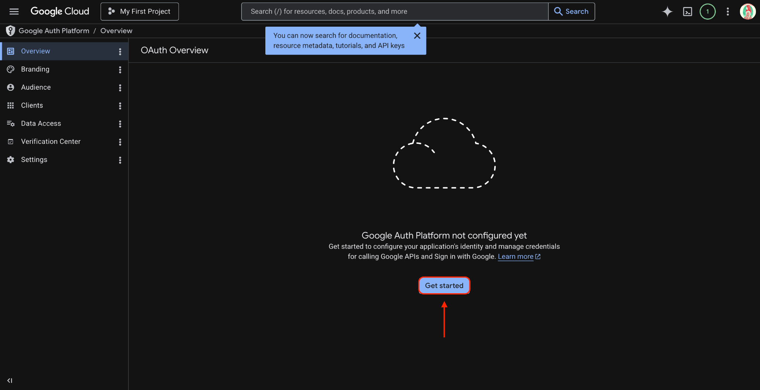Open three-dot menu next to Settings

(120, 160)
